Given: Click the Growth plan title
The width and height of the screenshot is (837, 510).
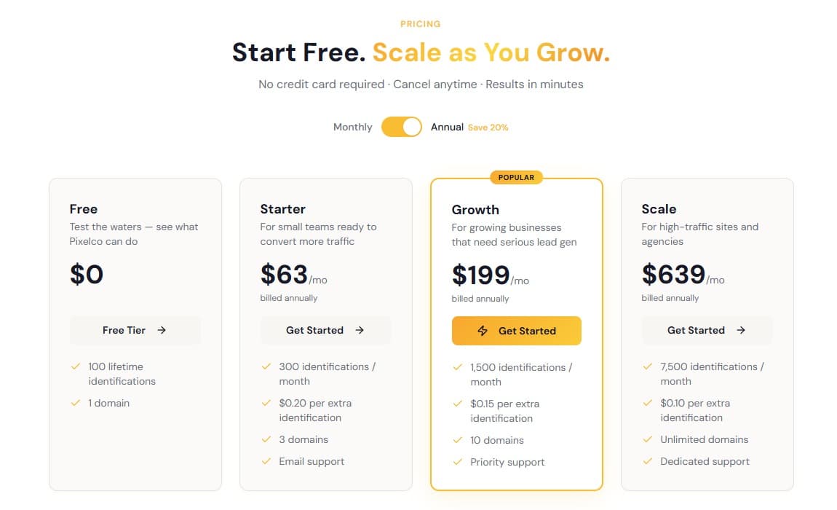Looking at the screenshot, I should (x=475, y=210).
